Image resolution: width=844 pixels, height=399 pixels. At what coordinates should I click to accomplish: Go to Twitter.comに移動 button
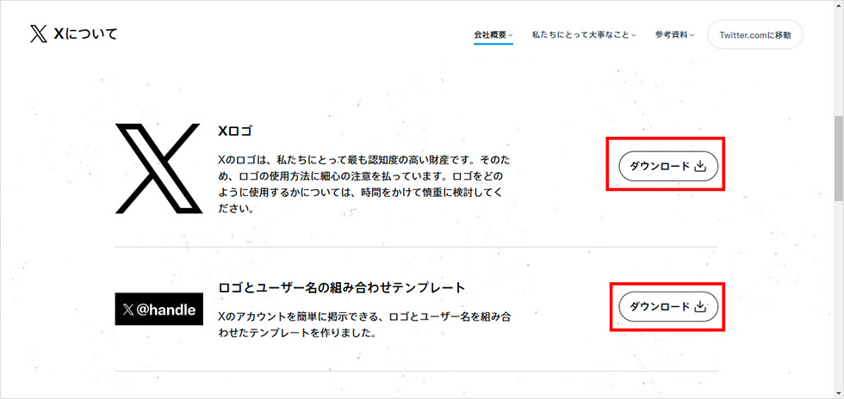click(x=755, y=35)
